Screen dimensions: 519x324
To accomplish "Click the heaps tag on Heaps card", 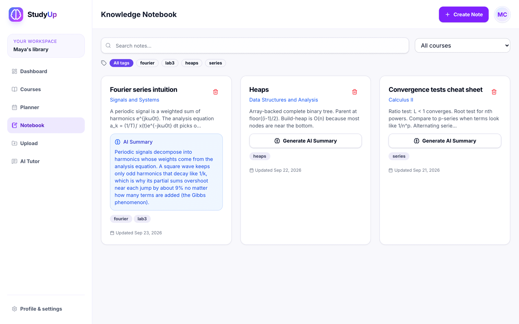I will coord(259,156).
